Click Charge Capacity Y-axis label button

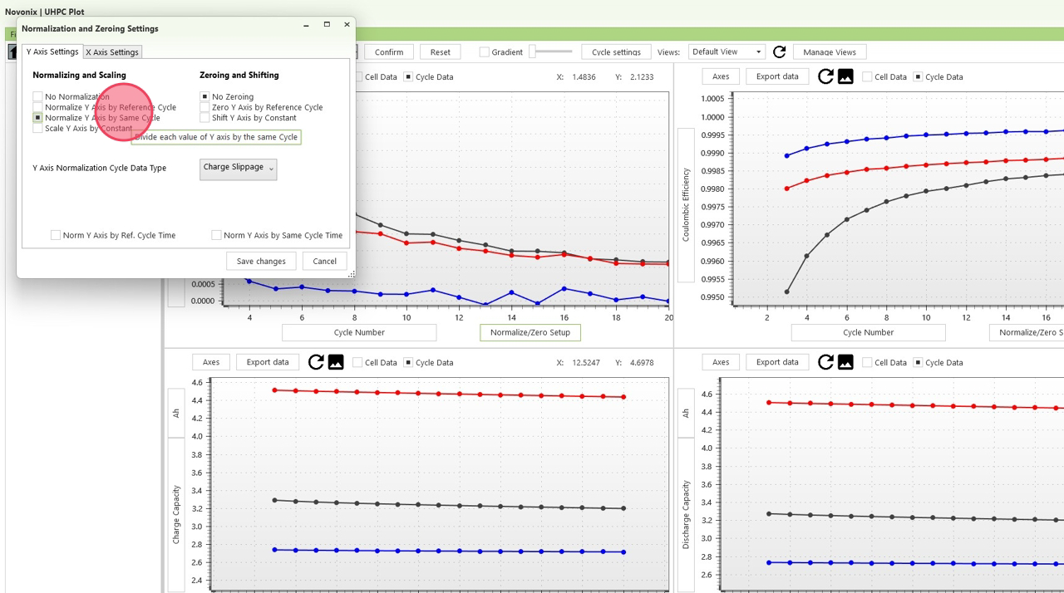[x=176, y=515]
